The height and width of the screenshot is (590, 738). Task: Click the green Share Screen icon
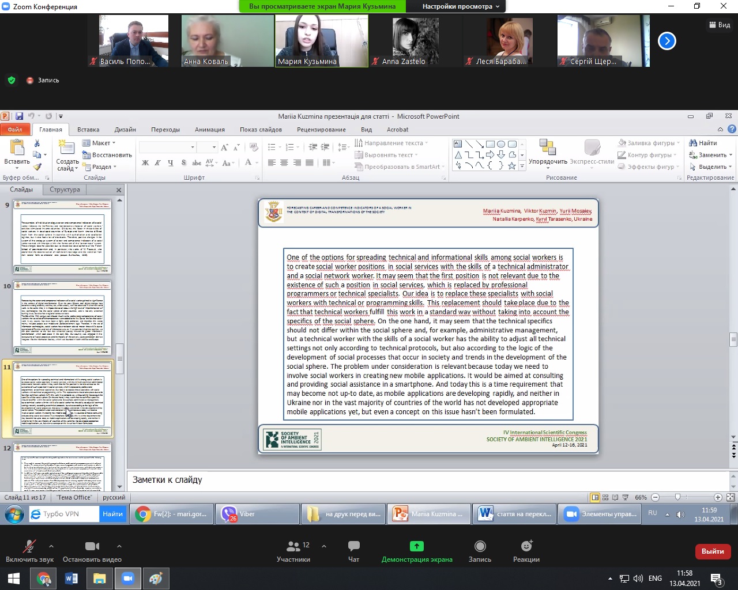point(416,546)
